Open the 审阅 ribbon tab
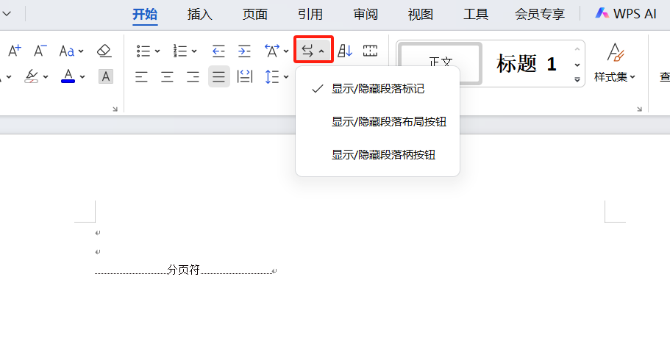Image resolution: width=670 pixels, height=357 pixels. click(x=366, y=14)
